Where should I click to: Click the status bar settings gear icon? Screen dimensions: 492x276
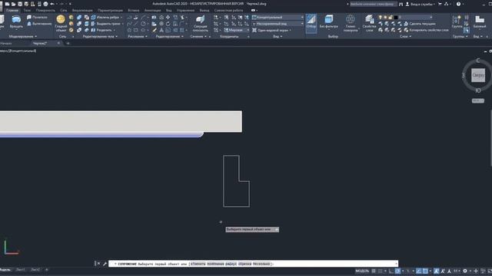tap(465, 271)
